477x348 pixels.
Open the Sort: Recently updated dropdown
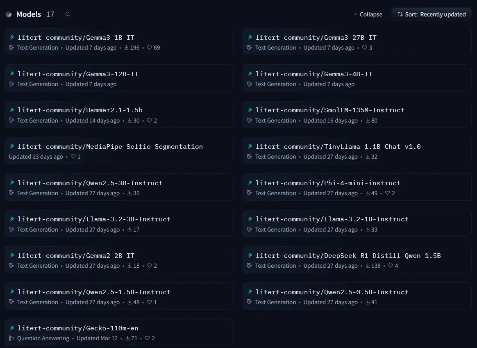click(432, 14)
